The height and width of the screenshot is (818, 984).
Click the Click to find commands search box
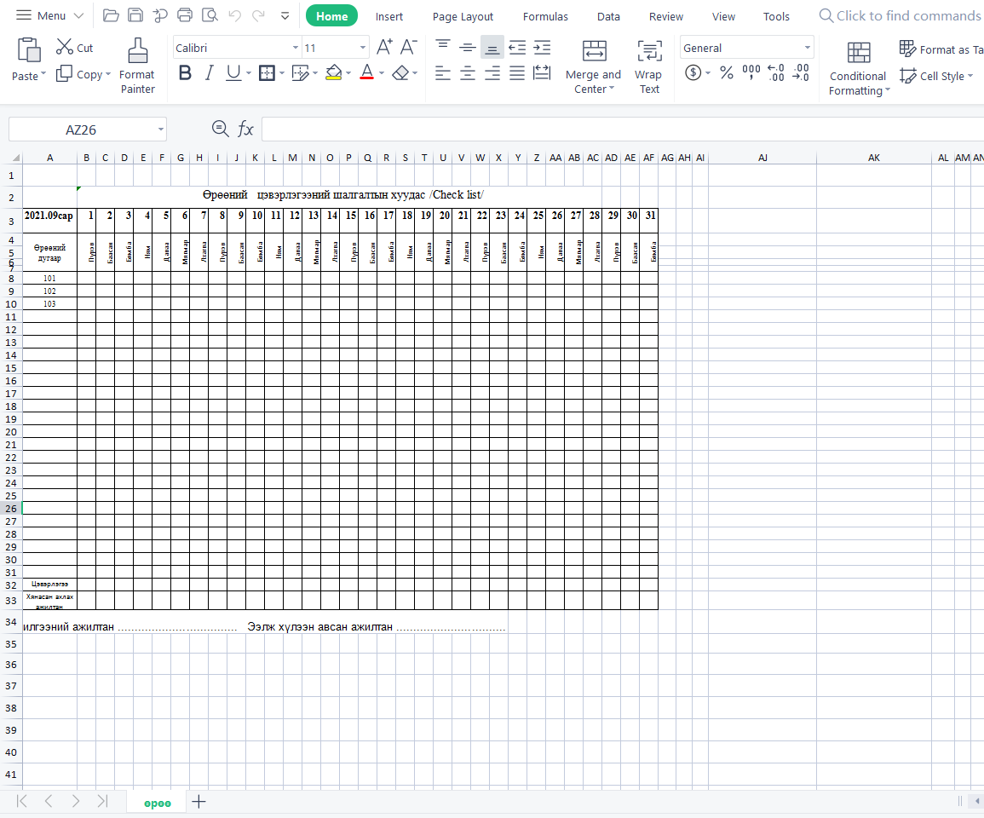(903, 15)
